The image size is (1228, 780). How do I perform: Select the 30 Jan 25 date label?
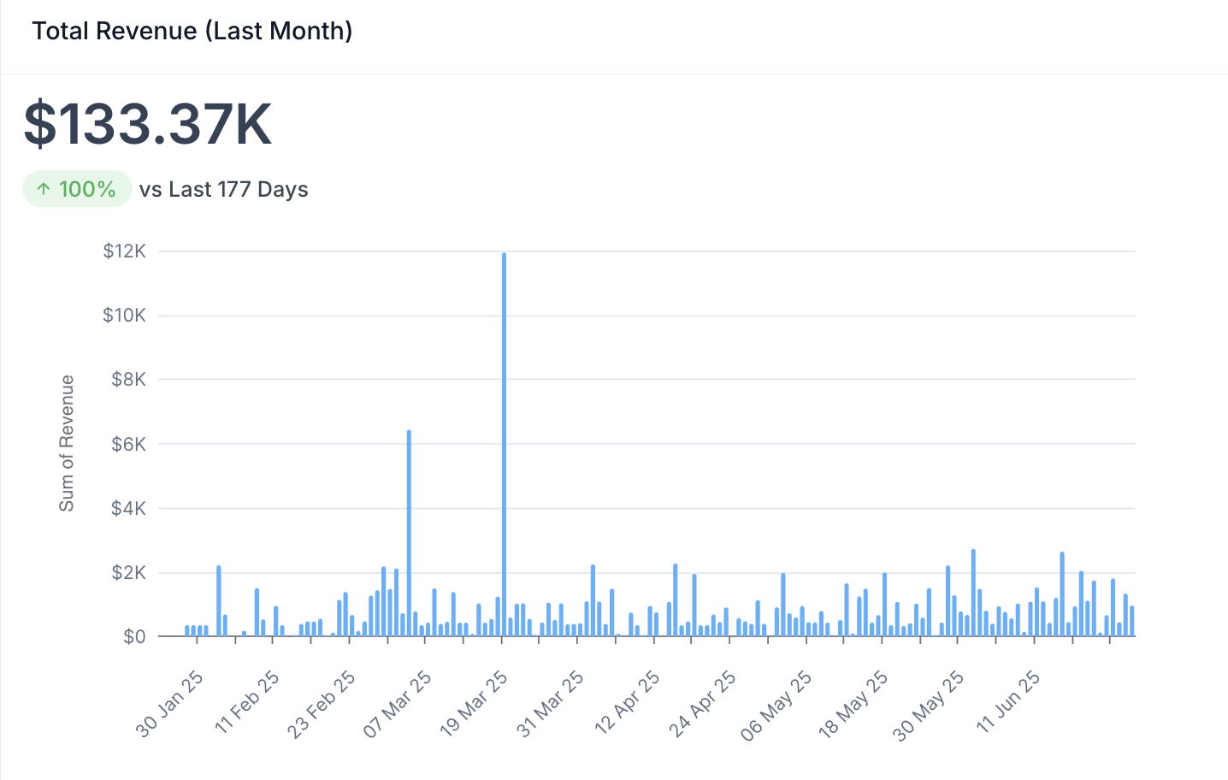pyautogui.click(x=170, y=704)
